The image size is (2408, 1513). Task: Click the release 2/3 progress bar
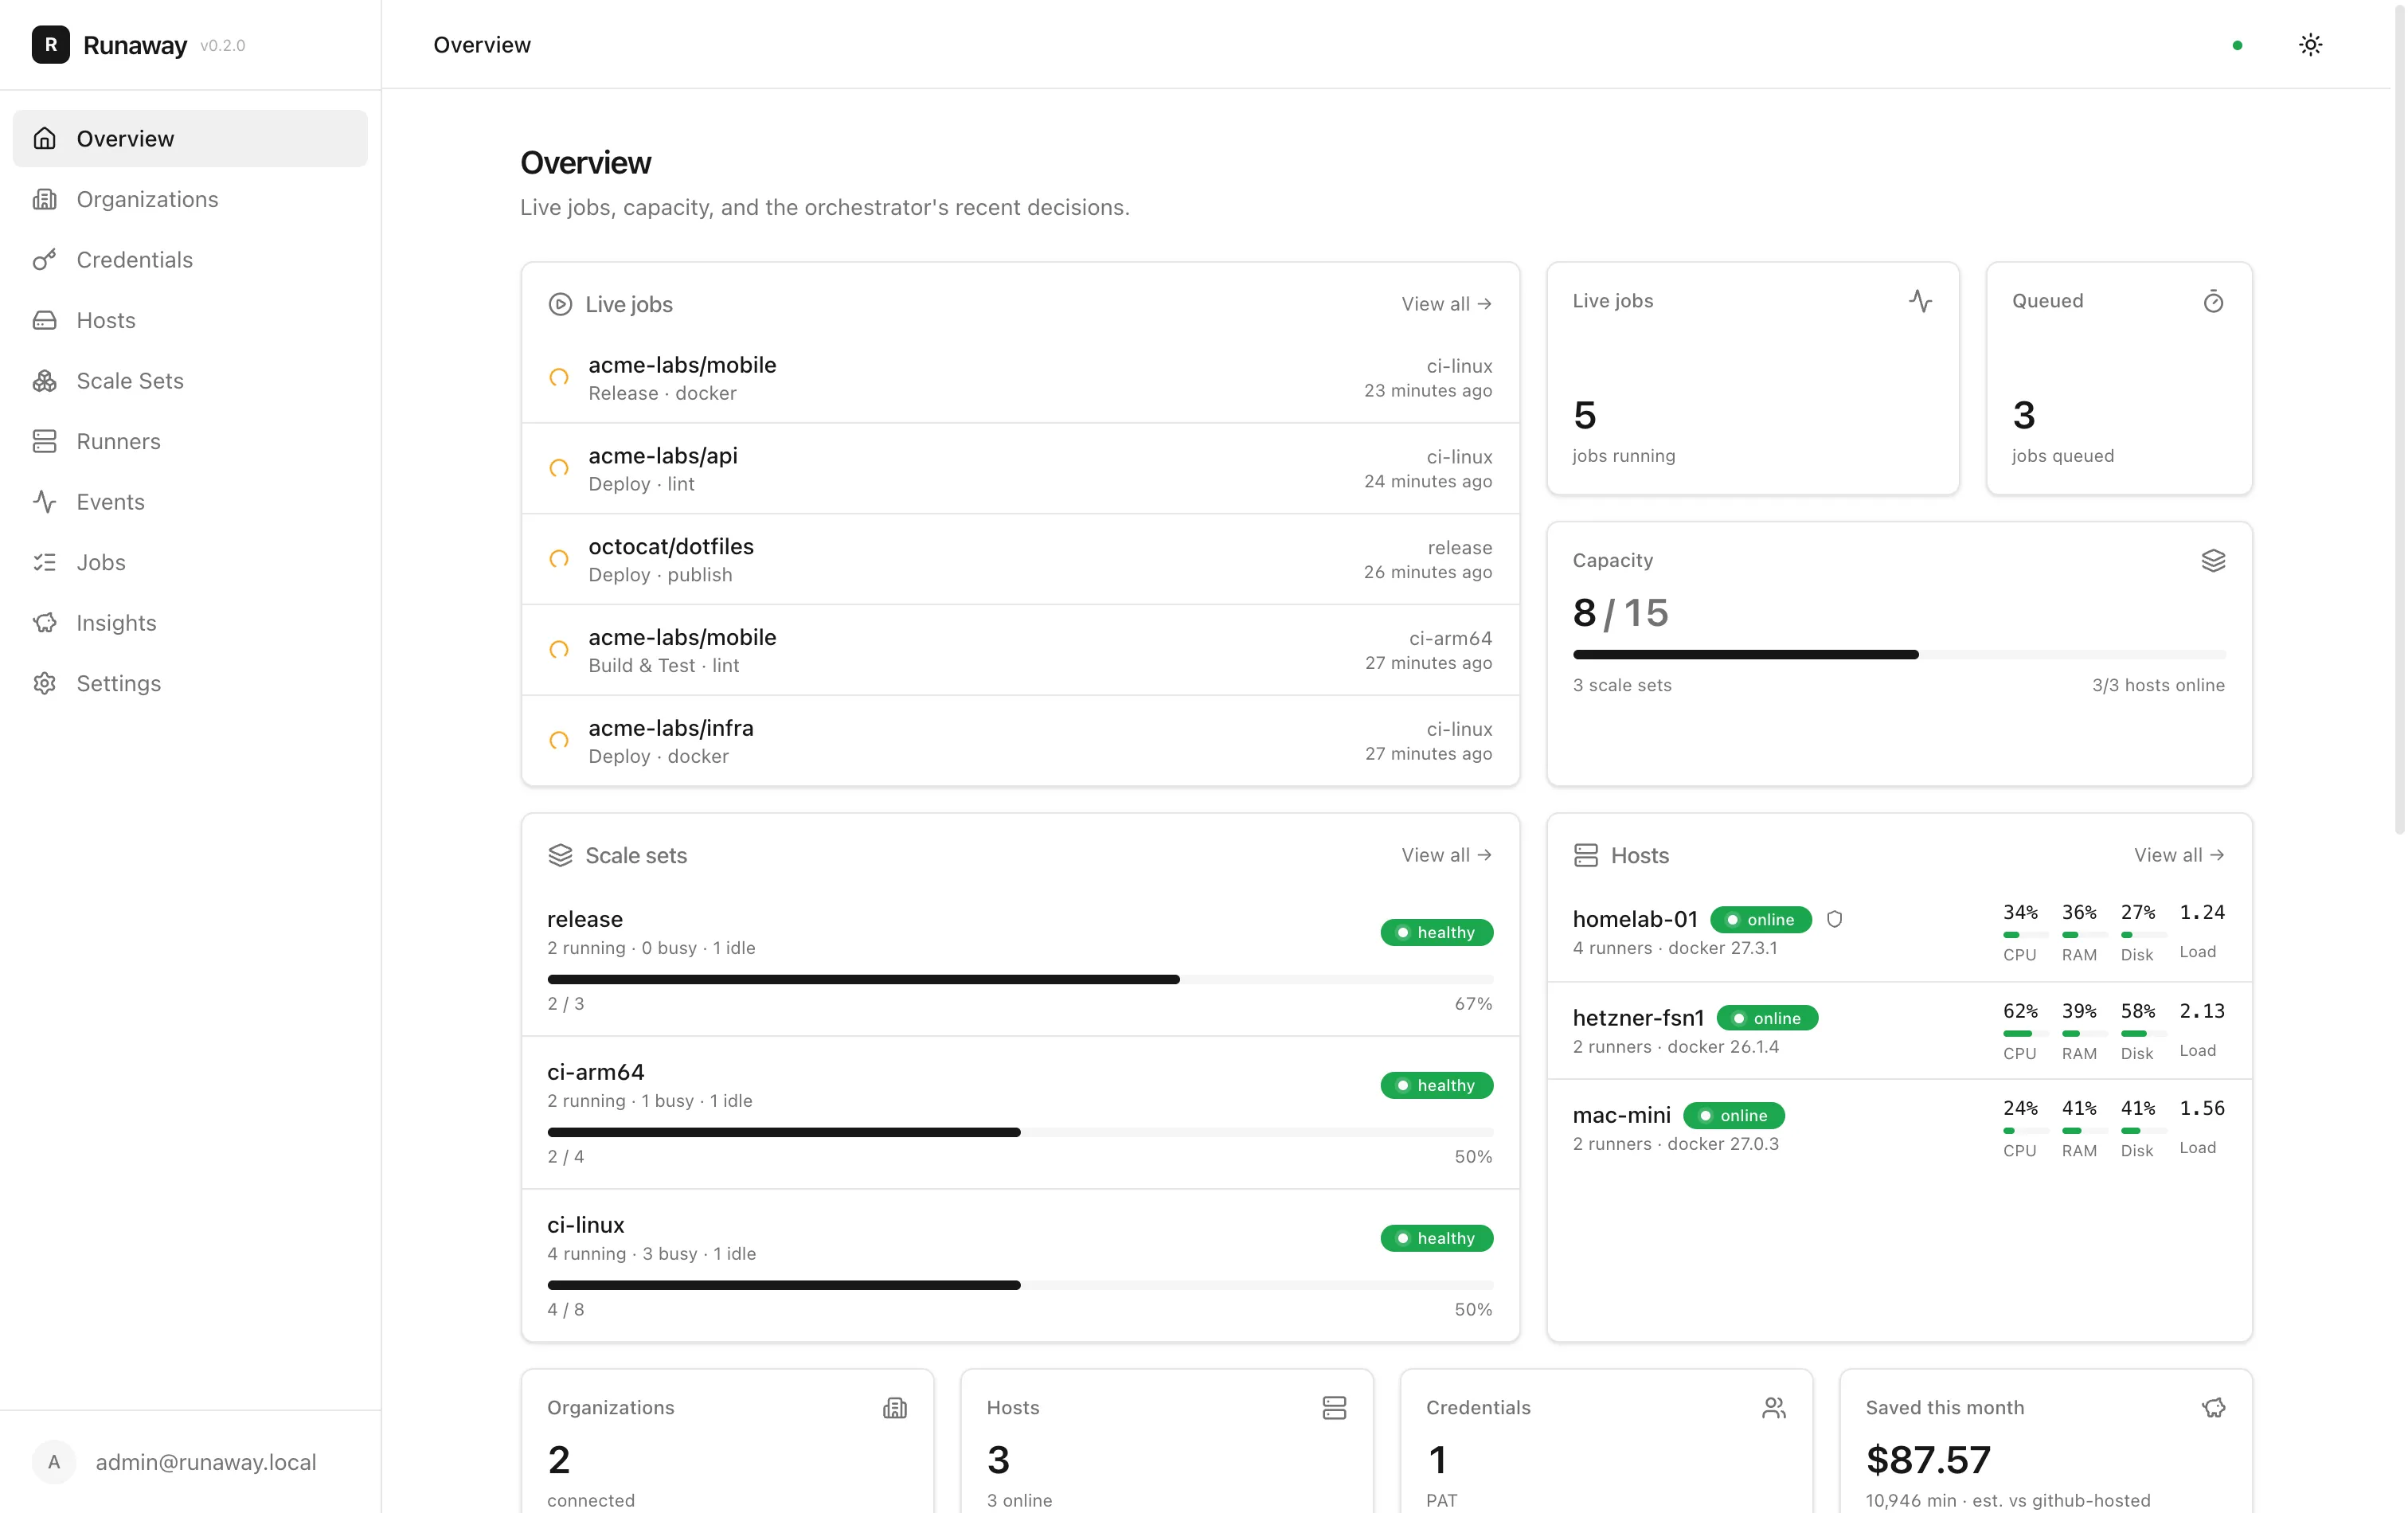click(1020, 980)
